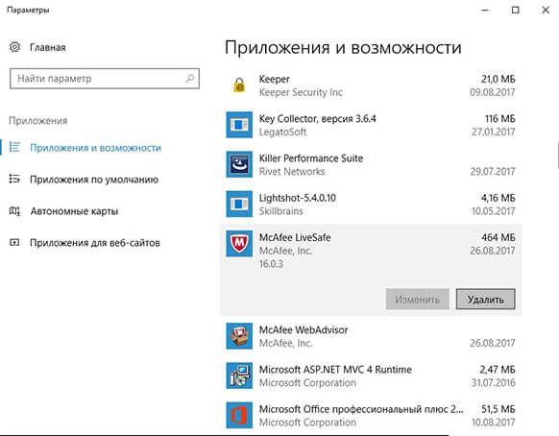Close the Параметры window
This screenshot has width=559, height=436.
[x=546, y=10]
